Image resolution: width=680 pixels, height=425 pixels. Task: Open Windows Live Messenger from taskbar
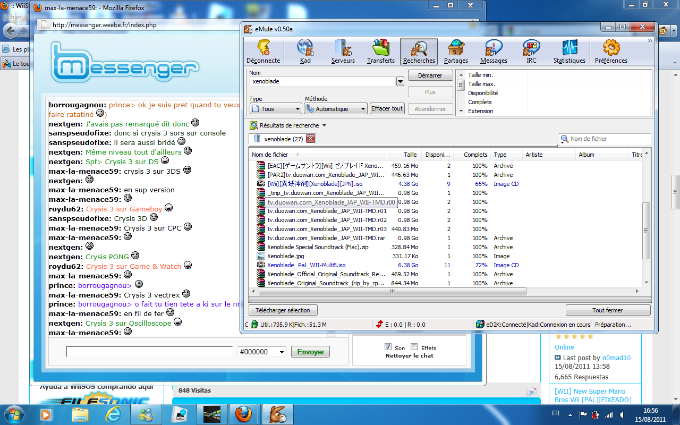(x=146, y=414)
